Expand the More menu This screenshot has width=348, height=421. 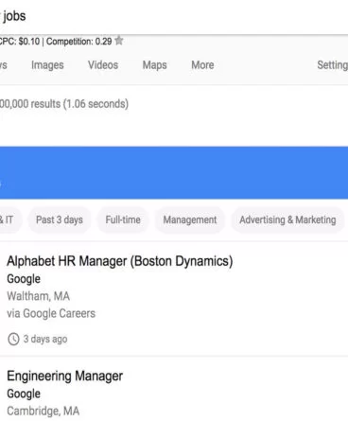(202, 65)
